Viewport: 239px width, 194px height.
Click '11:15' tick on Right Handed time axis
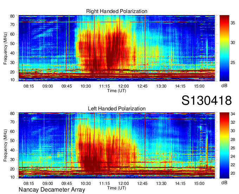click(105, 86)
